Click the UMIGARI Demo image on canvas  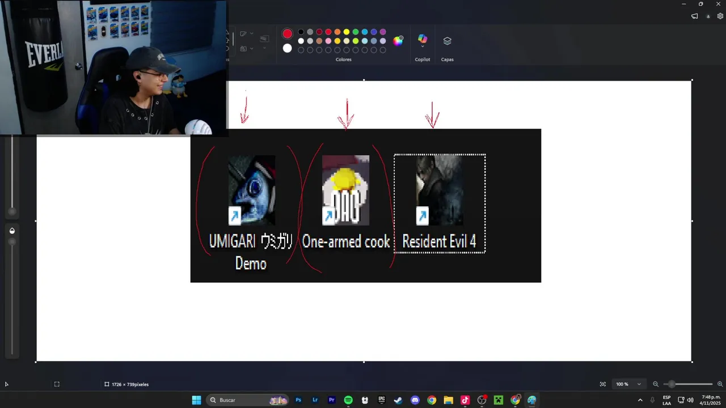click(251, 190)
